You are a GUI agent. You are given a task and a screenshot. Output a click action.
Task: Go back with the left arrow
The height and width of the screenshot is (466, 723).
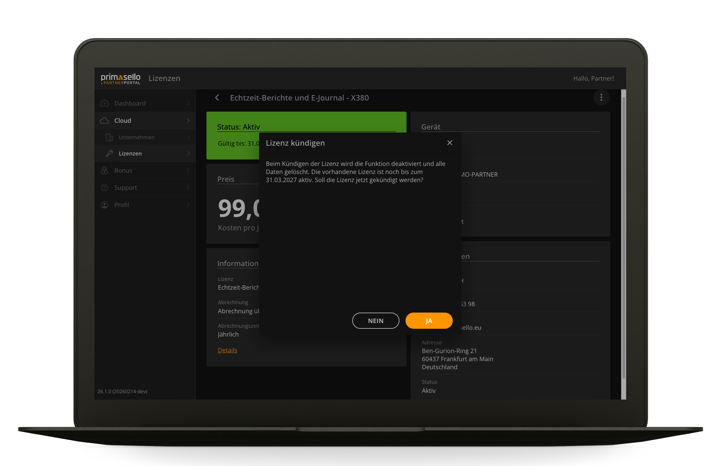(217, 98)
